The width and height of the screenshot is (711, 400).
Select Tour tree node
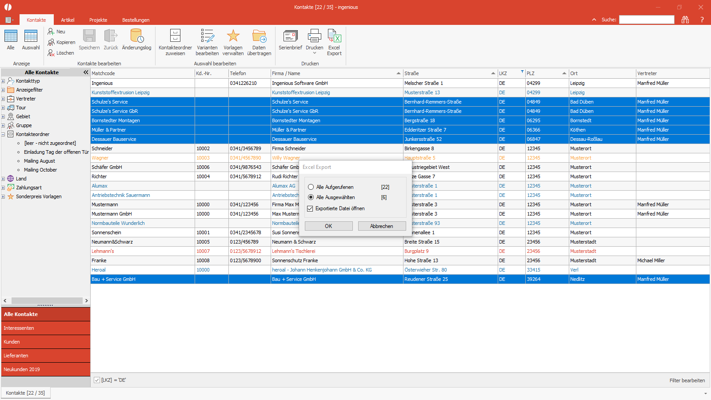21,108
